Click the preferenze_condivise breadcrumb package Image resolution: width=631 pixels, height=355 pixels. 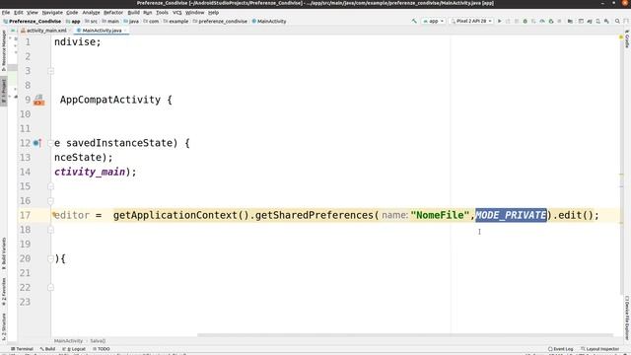[220, 21]
